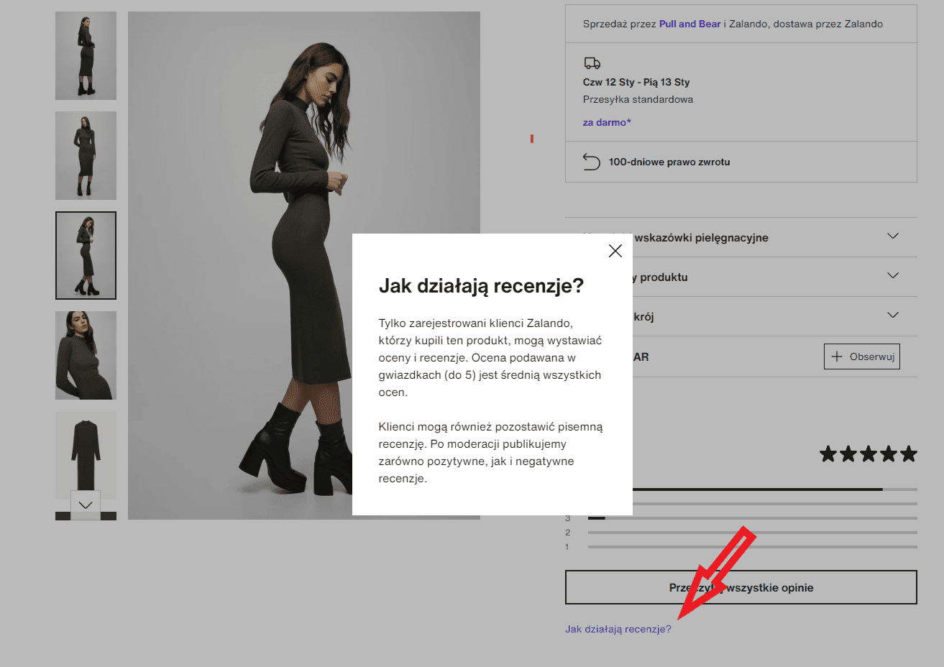
Task: Expand the krój section chevron
Action: [893, 315]
